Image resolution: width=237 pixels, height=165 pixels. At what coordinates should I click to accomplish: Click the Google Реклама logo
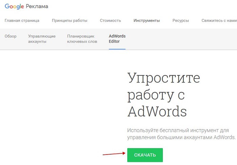click(26, 6)
